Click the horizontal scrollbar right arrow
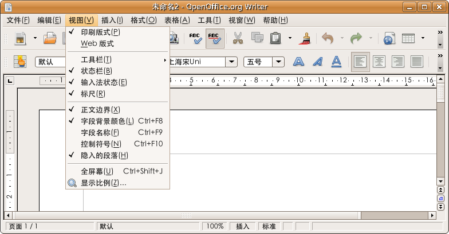 pos(432,216)
